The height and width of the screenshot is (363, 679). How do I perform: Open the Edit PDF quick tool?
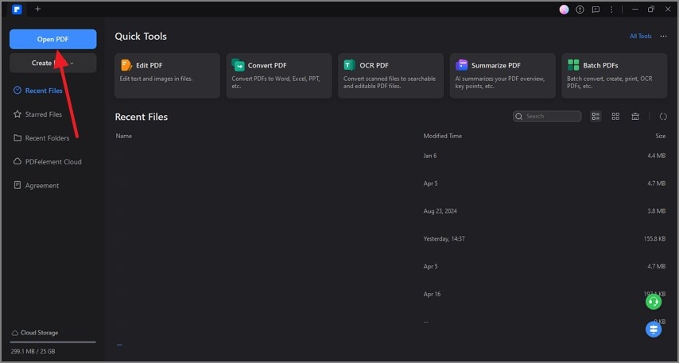(167, 75)
